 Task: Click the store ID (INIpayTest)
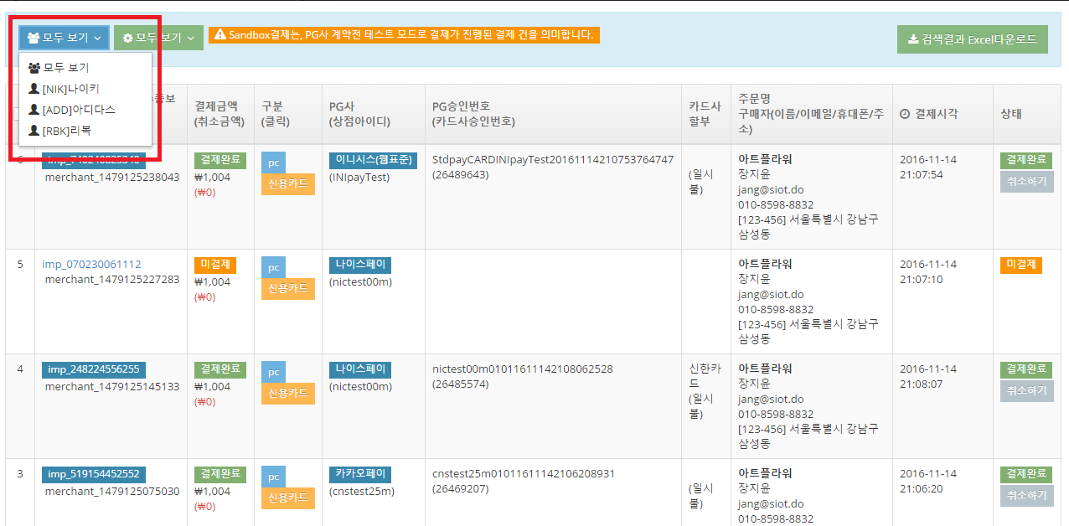[359, 178]
